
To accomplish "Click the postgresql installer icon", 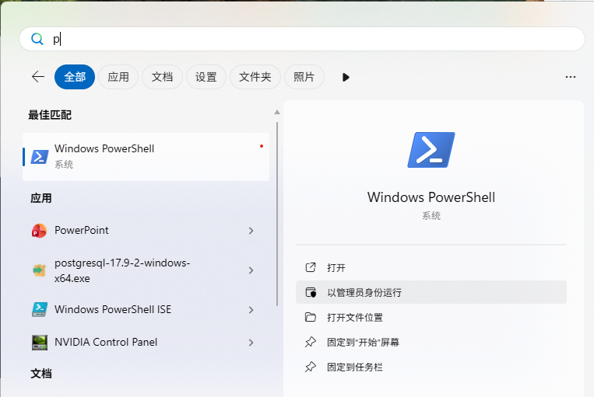I will pyautogui.click(x=39, y=270).
